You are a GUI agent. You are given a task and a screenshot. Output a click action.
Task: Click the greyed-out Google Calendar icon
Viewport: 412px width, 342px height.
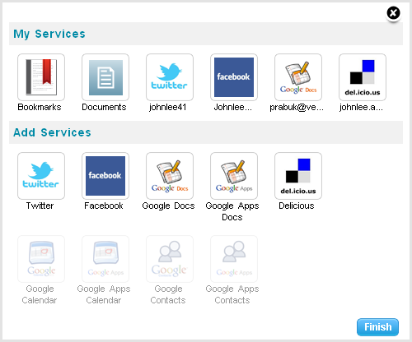(41, 259)
